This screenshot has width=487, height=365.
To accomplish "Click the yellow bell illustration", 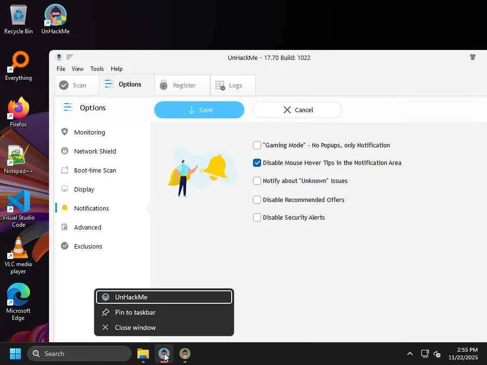I will click(215, 168).
